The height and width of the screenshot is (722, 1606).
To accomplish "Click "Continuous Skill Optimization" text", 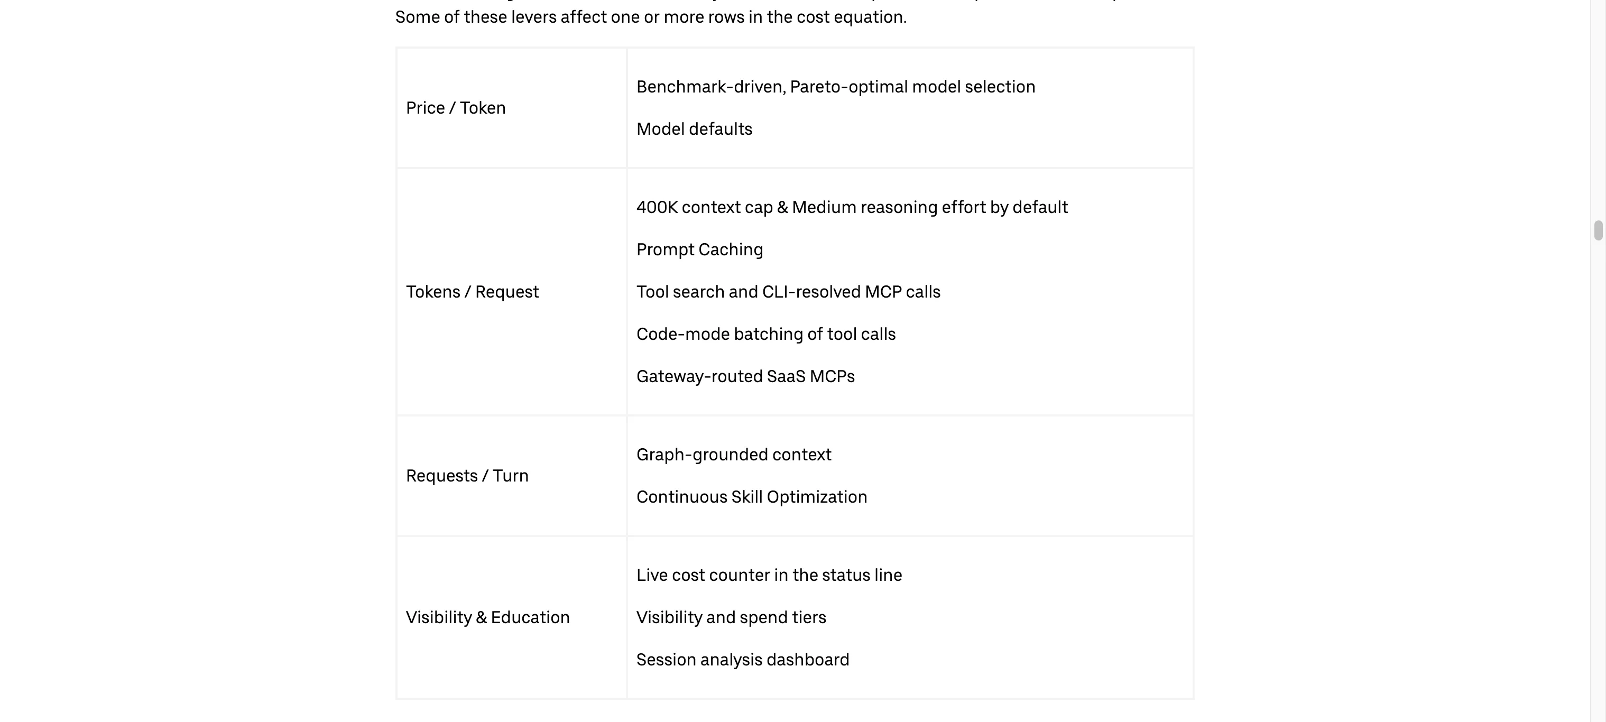I will tap(751, 497).
